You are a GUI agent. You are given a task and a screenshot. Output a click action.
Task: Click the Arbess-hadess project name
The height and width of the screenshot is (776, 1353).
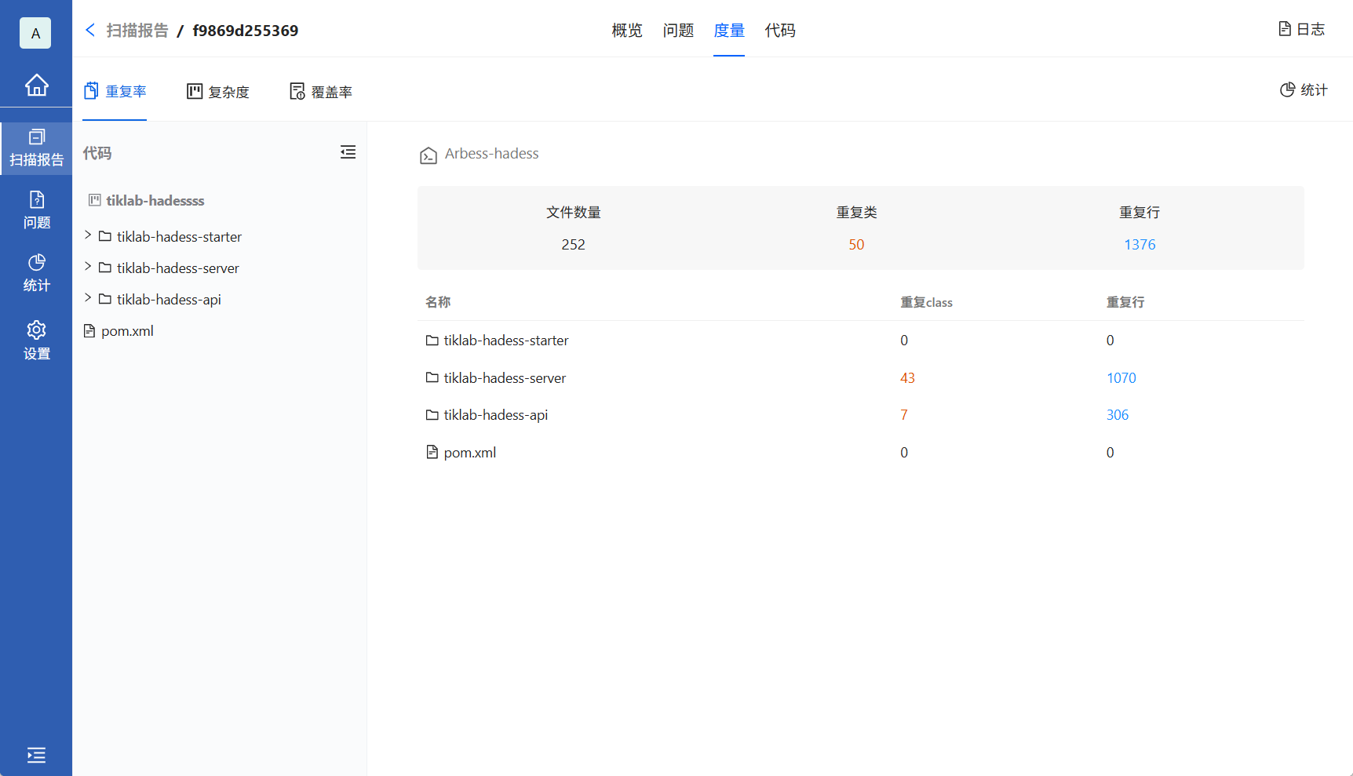pyautogui.click(x=492, y=153)
